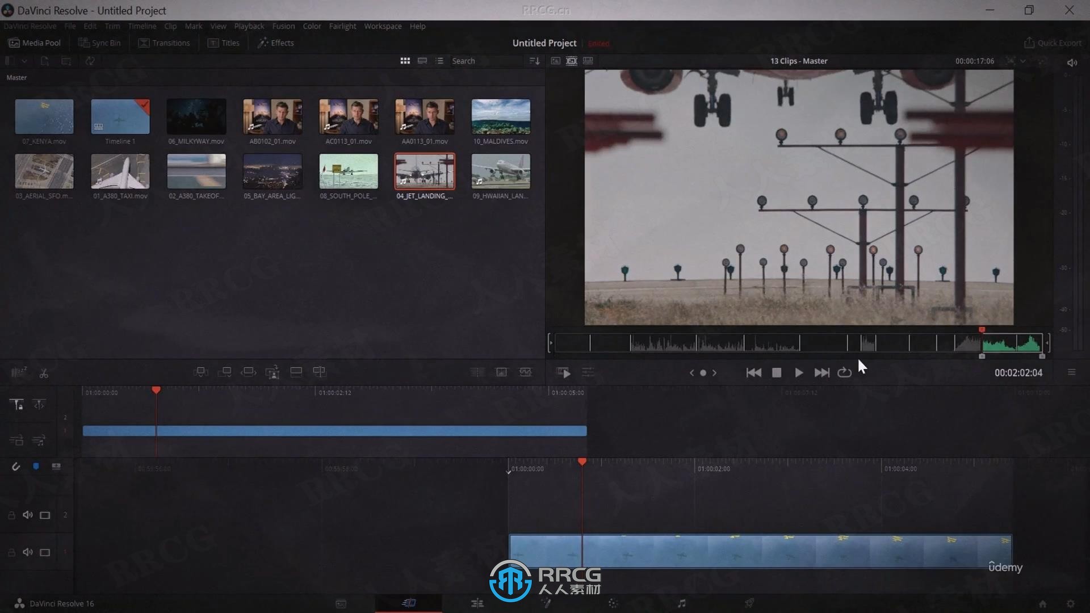Open the viewer Tools sliders icon

click(x=588, y=372)
